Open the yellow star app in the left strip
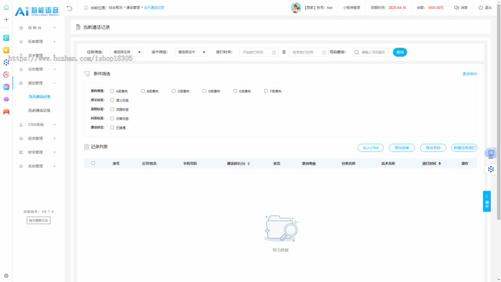The height and width of the screenshot is (282, 501). click(6, 50)
